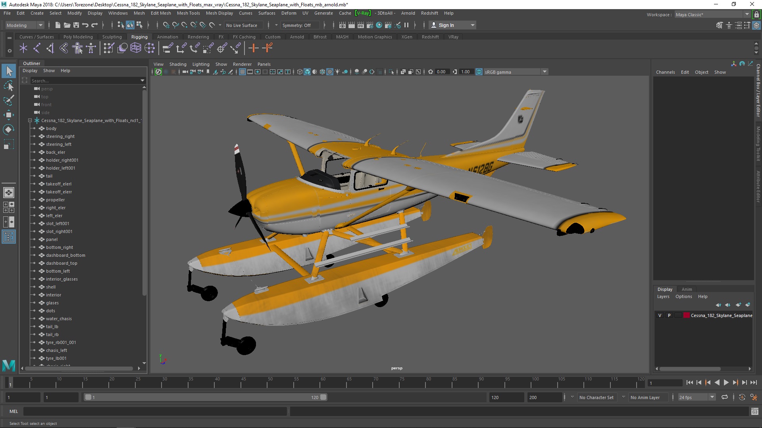Open the Channels menu in Channel Box
Screen dimensions: 762x428
coord(665,72)
